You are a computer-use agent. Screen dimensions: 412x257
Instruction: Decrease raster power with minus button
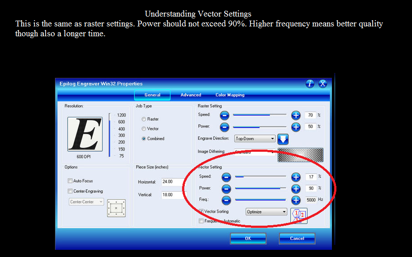(224, 127)
